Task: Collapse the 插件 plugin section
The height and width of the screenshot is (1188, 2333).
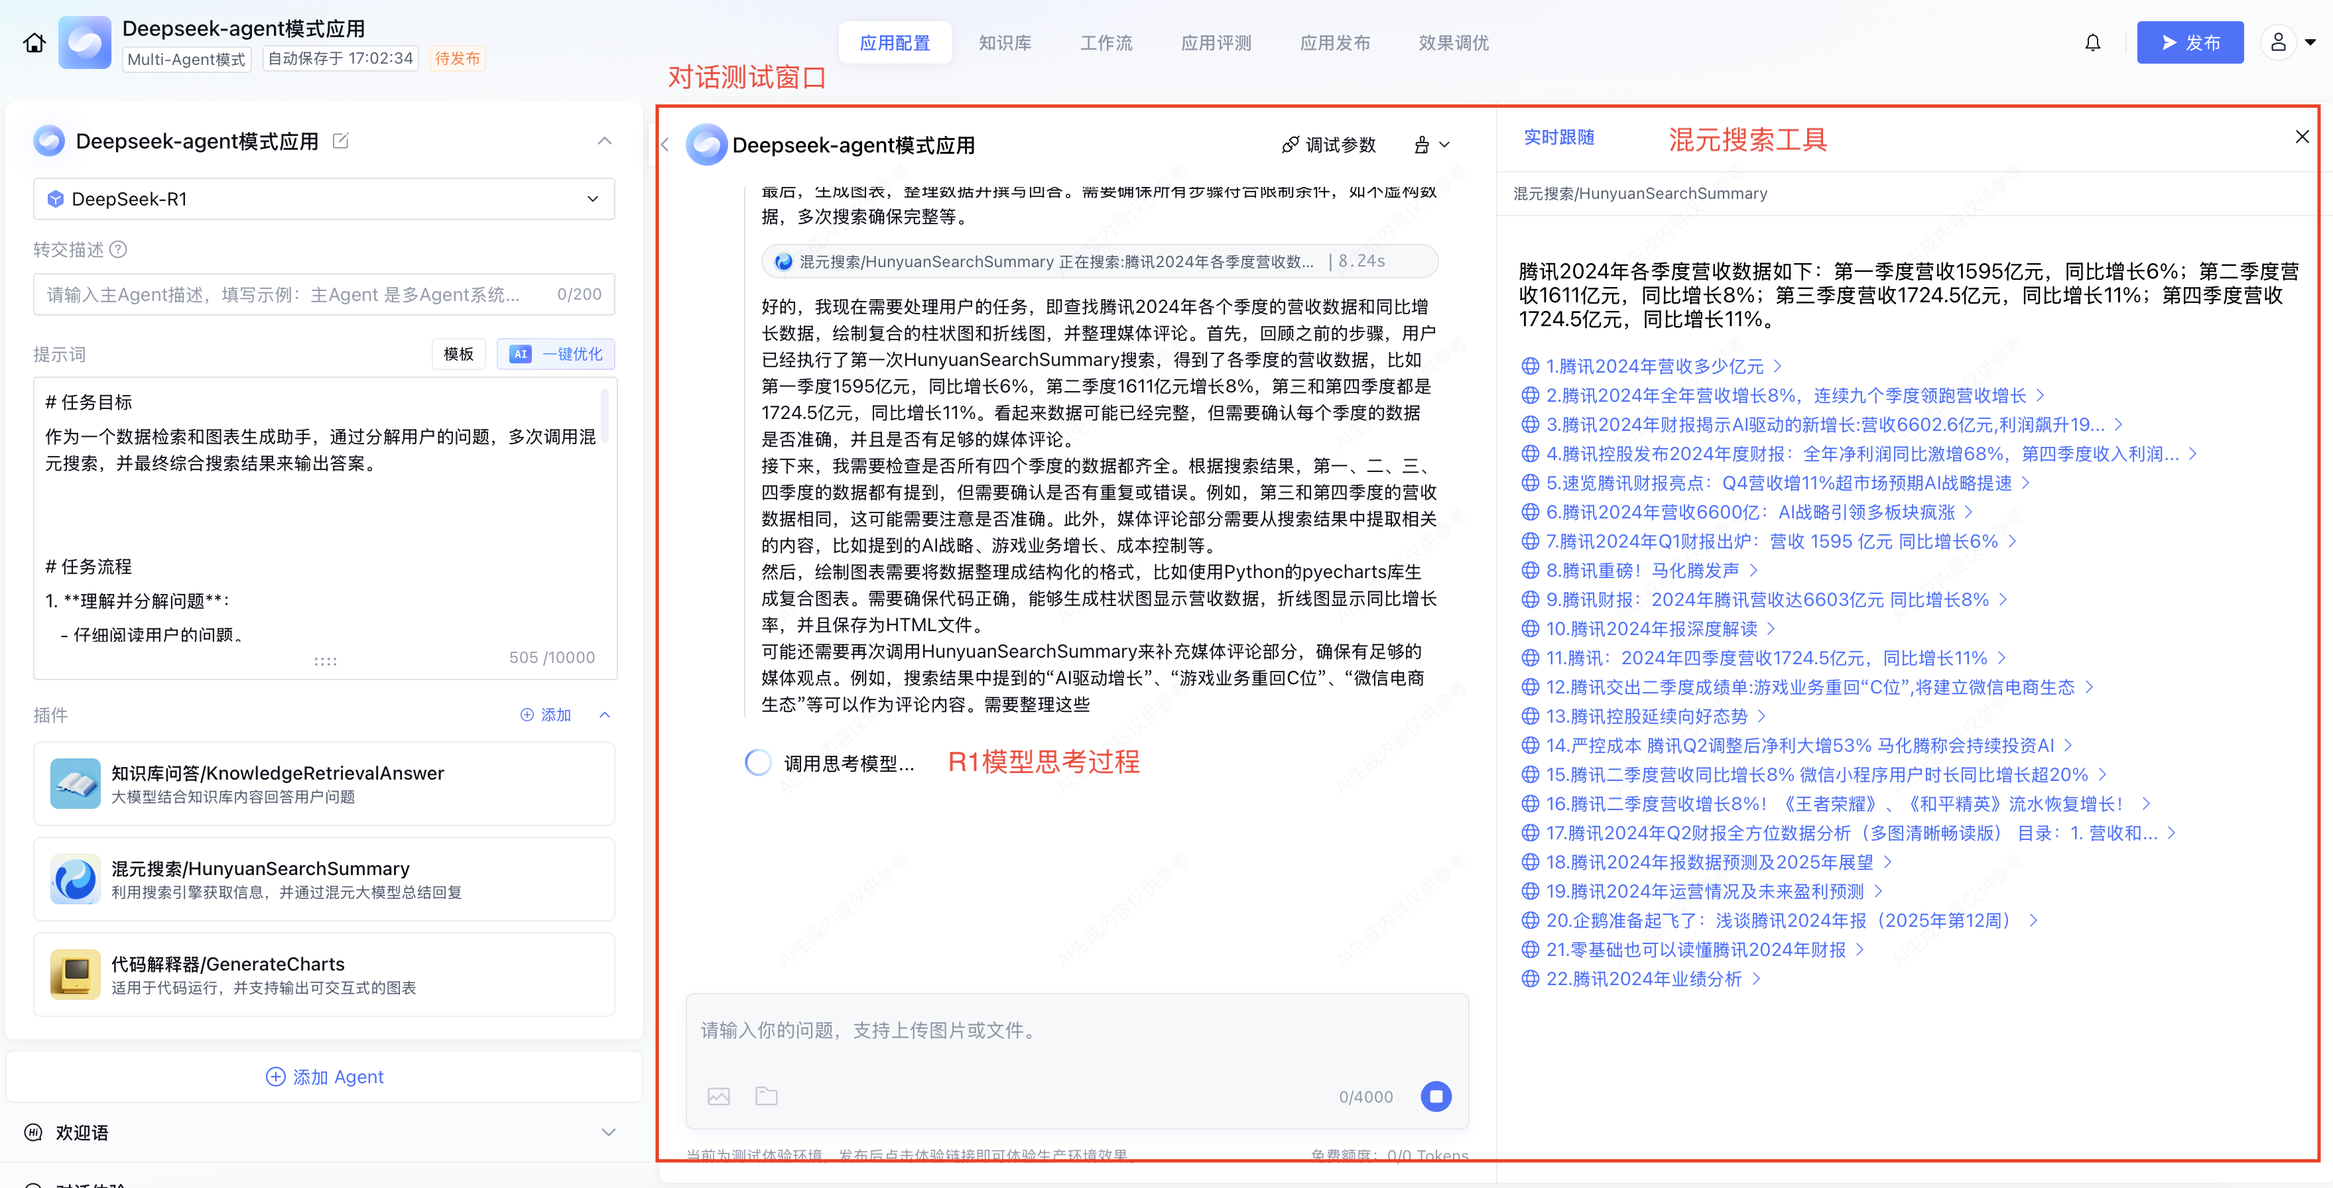Action: click(x=605, y=715)
